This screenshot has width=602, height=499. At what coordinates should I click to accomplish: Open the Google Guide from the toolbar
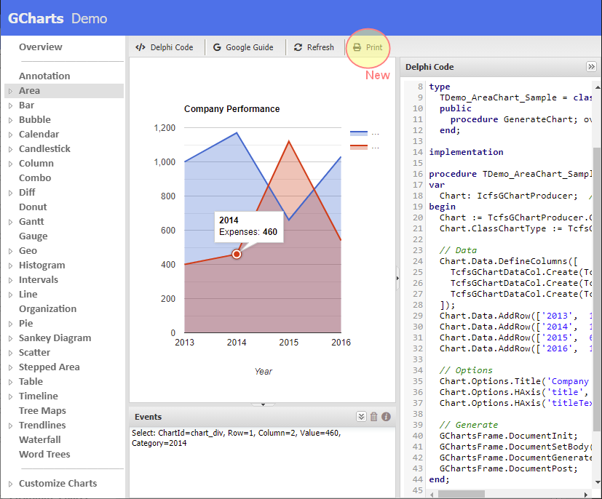243,47
